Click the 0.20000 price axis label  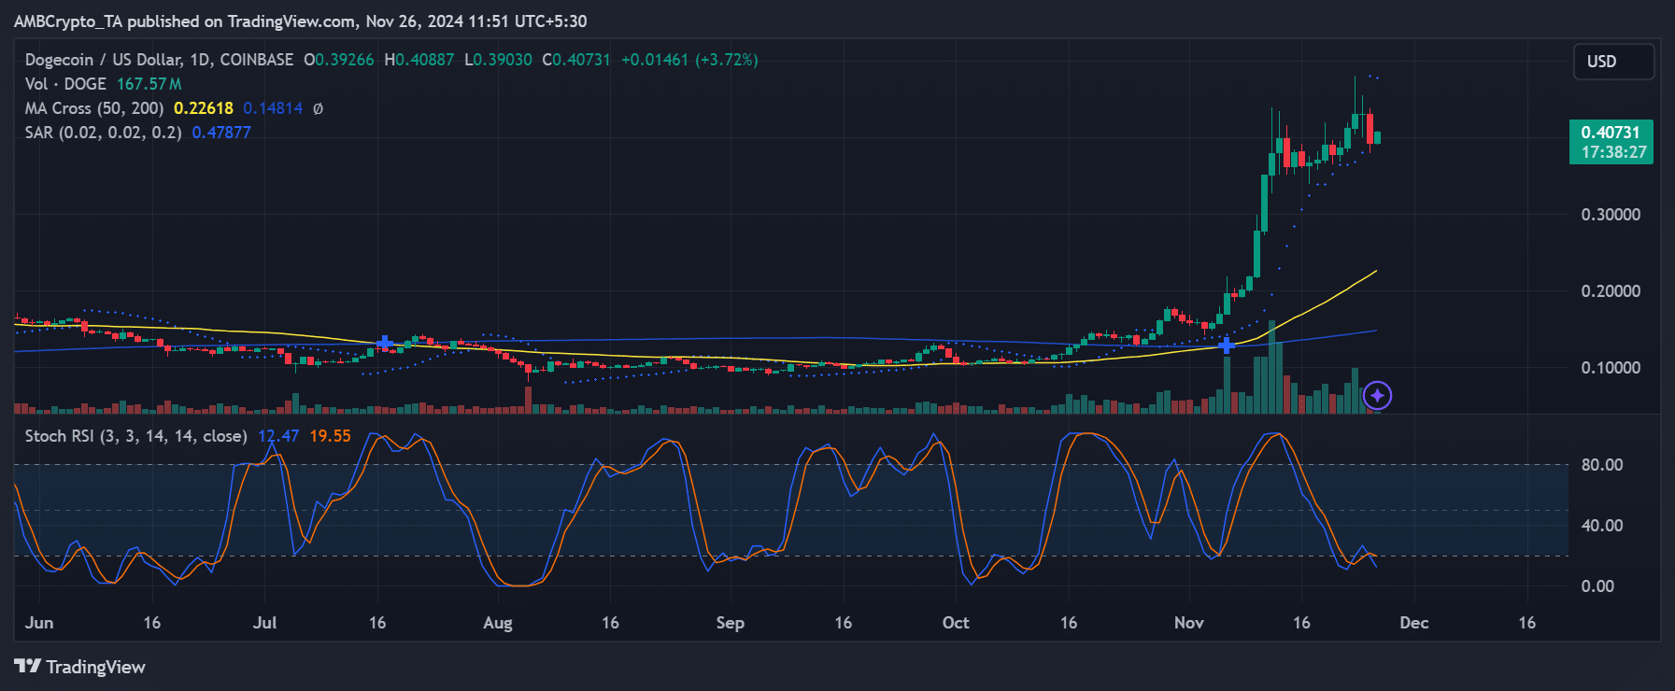1611,291
